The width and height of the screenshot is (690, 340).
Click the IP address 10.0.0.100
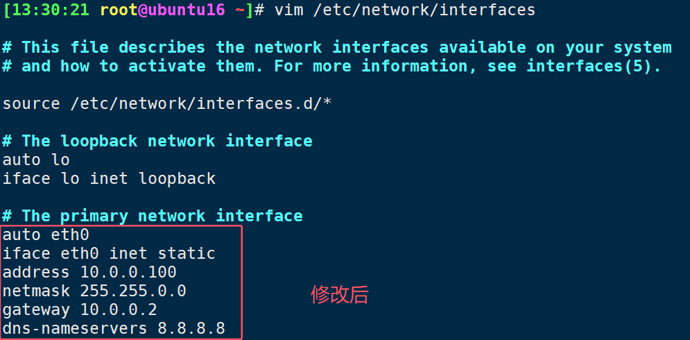tap(128, 272)
